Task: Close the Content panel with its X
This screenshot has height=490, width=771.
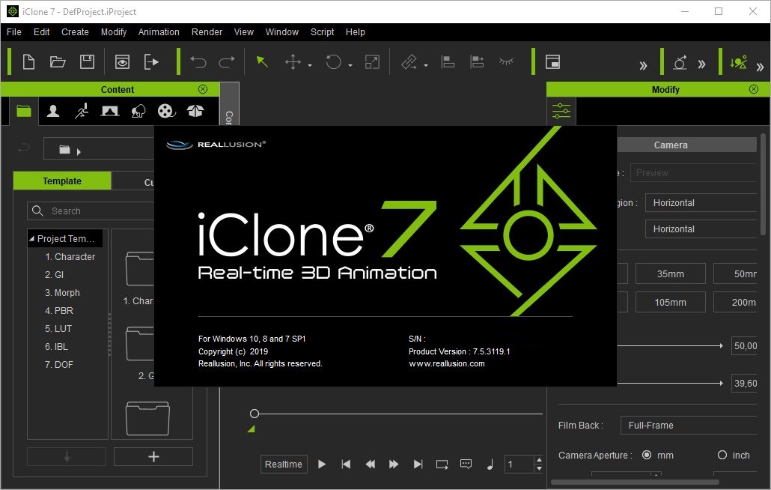Action: [x=203, y=89]
